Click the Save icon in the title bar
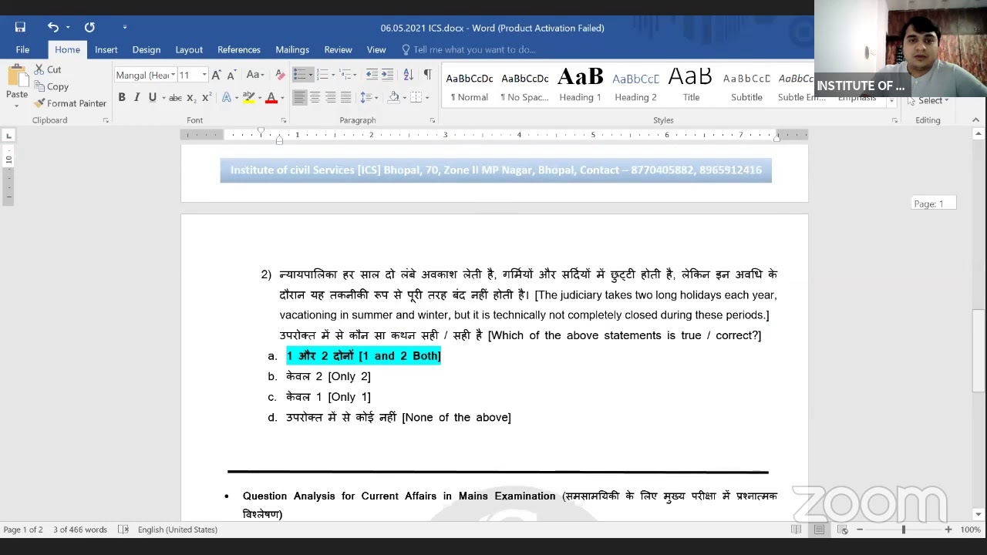Image resolution: width=987 pixels, height=555 pixels. pos(20,28)
